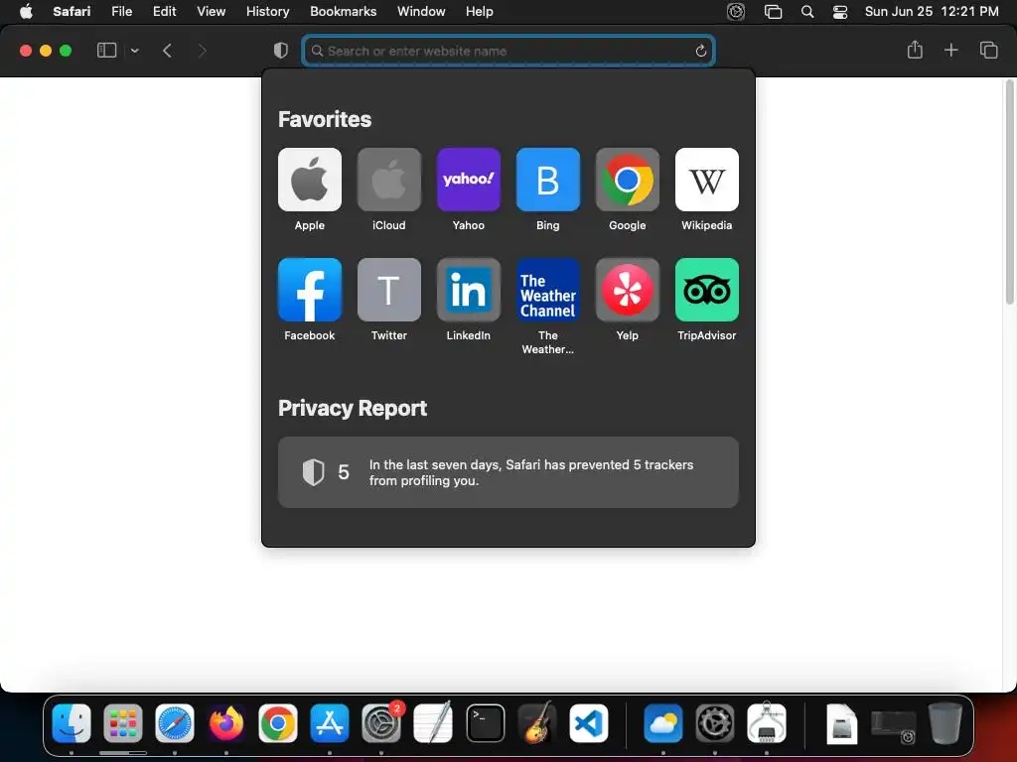
Task: Open Finder from the Dock
Action: pos(72,723)
